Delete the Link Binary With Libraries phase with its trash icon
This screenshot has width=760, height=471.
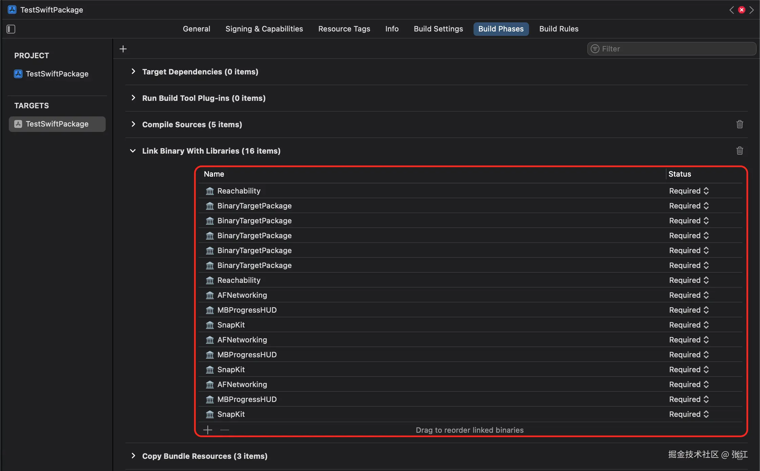click(740, 151)
